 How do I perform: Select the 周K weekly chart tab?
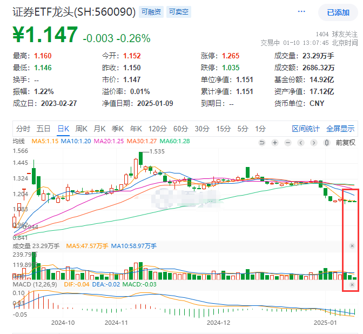click(x=82, y=129)
